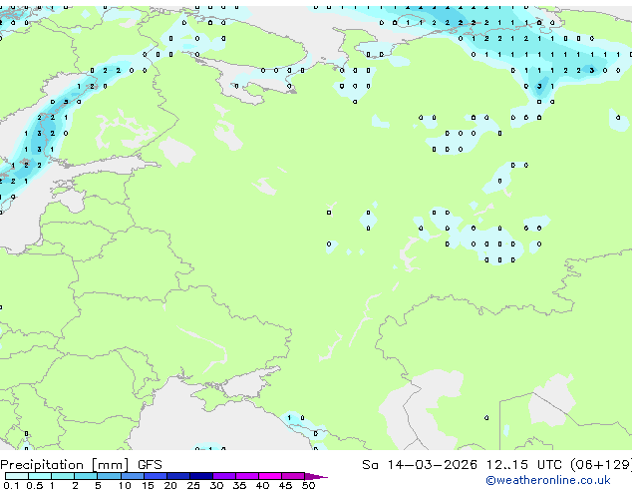Screen dimensions: 632x489
Task: Select the magenta swatch between 45 and 50
Action: tap(293, 476)
